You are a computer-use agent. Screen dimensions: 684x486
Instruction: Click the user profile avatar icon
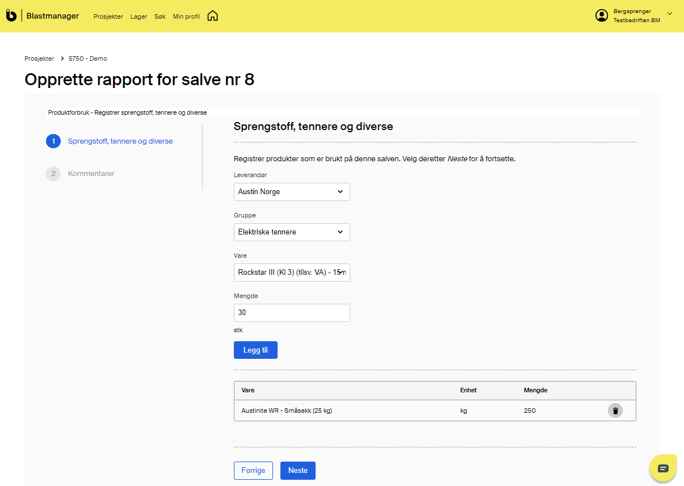(x=601, y=16)
